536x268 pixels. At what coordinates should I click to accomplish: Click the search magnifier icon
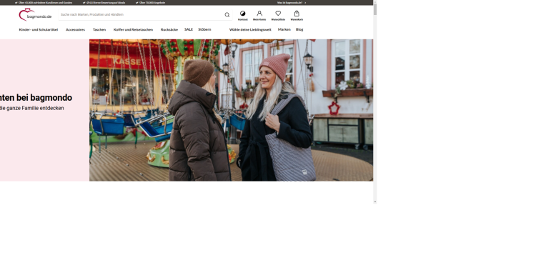click(x=227, y=15)
